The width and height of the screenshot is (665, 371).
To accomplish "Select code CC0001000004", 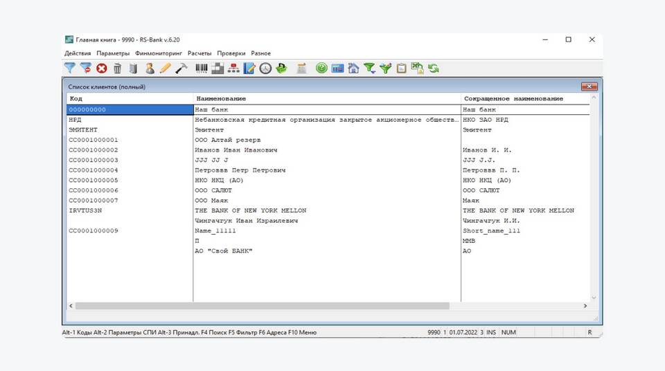I will coord(94,170).
